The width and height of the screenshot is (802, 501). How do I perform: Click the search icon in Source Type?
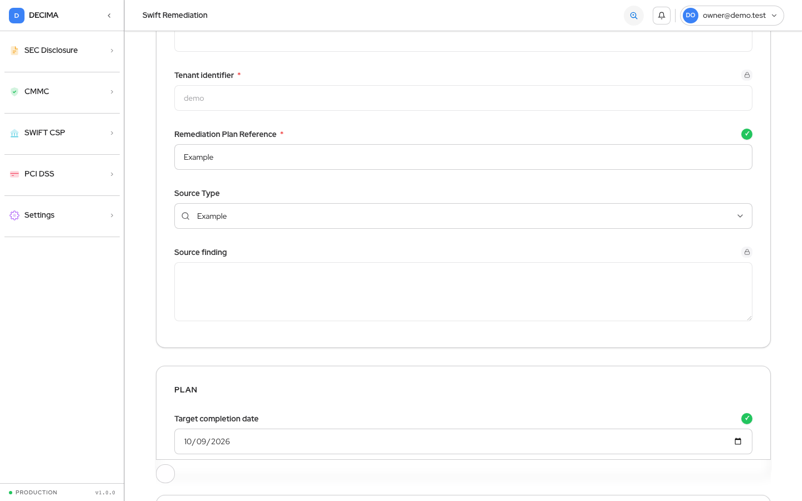[x=185, y=216]
